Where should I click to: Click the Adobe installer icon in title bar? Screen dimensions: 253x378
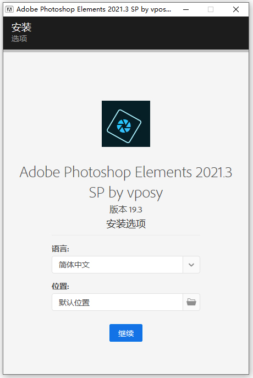9,9
